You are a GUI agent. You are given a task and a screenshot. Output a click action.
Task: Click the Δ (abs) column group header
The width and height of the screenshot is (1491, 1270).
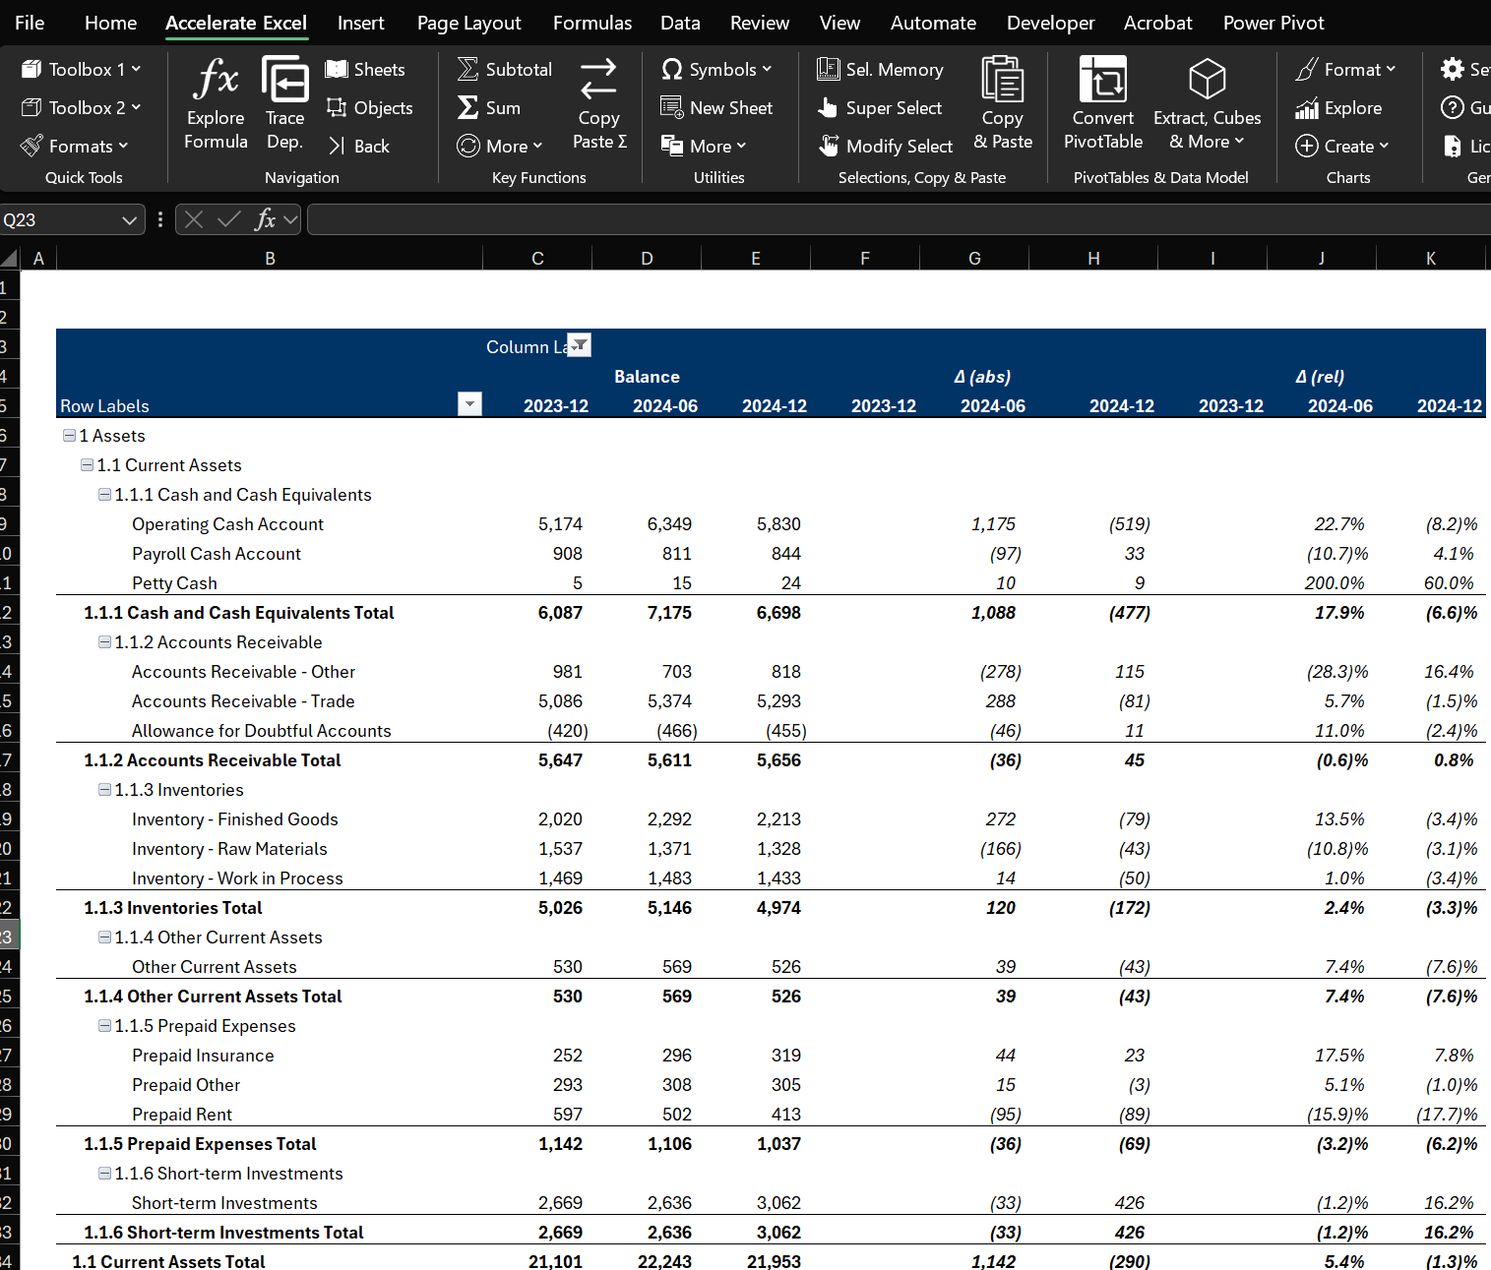click(x=982, y=376)
